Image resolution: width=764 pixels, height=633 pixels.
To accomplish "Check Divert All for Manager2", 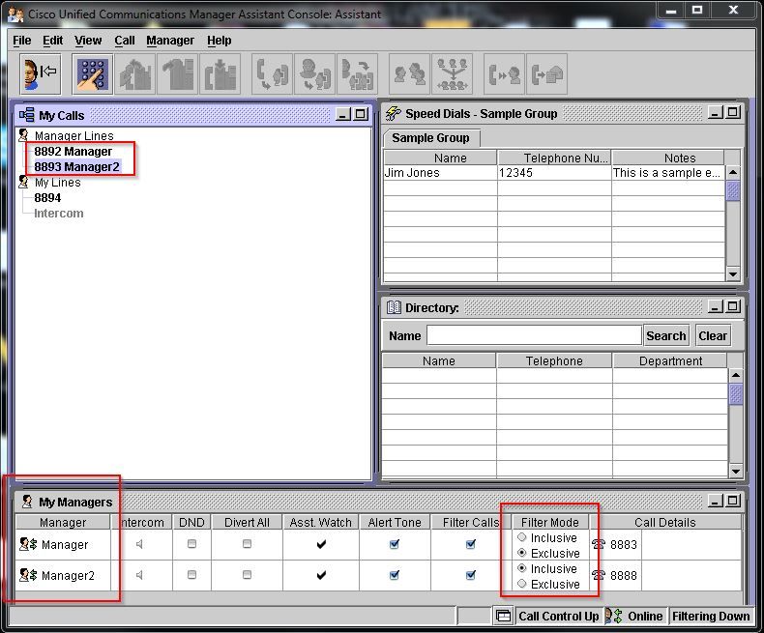I will 247,575.
